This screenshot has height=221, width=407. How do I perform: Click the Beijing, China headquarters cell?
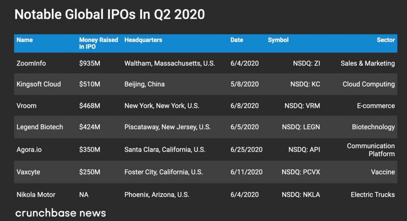click(145, 84)
